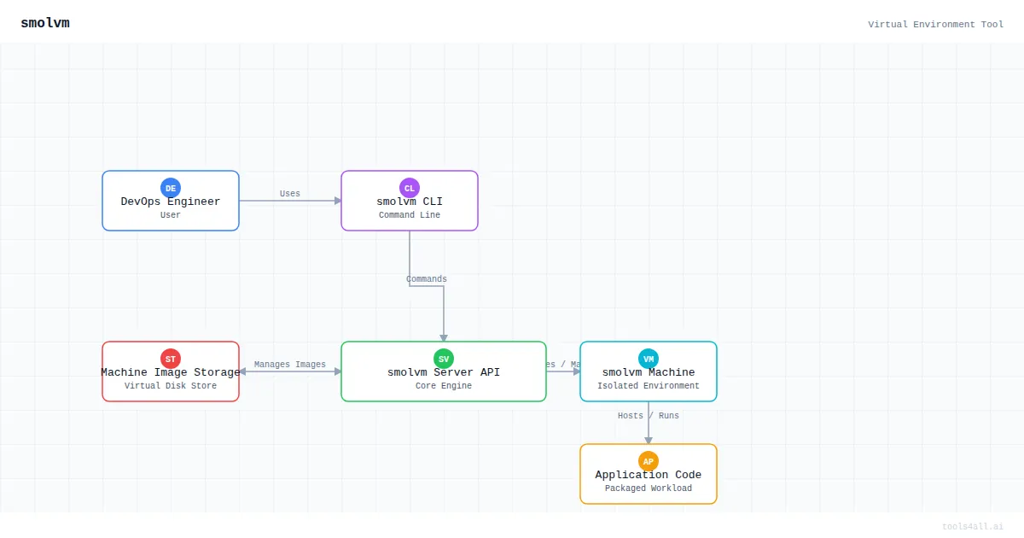Click the 'Virtual Disk Store' subtitle
The height and width of the screenshot is (538, 1024).
point(171,386)
